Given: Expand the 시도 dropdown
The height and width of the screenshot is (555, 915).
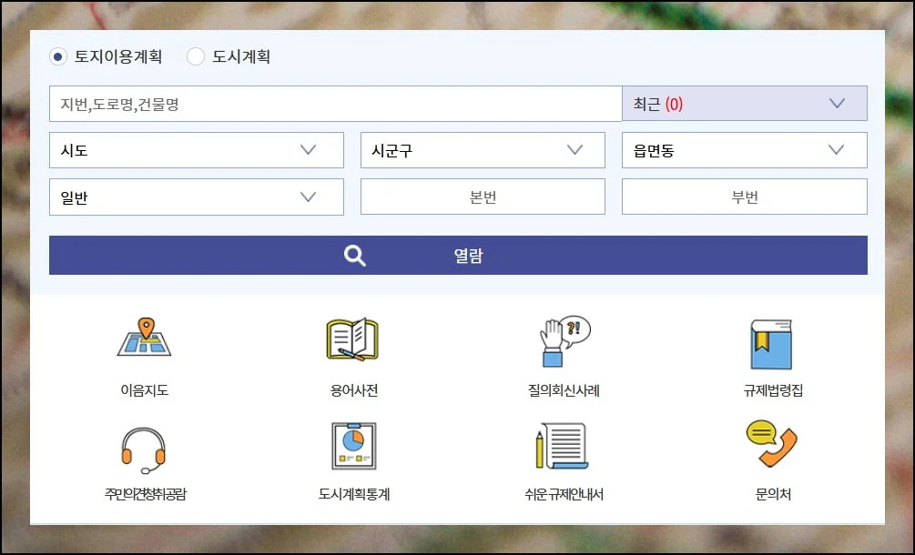Looking at the screenshot, I should pyautogui.click(x=197, y=150).
